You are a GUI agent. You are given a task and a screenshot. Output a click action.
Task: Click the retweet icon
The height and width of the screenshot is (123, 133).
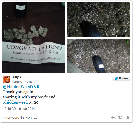[x=121, y=117]
